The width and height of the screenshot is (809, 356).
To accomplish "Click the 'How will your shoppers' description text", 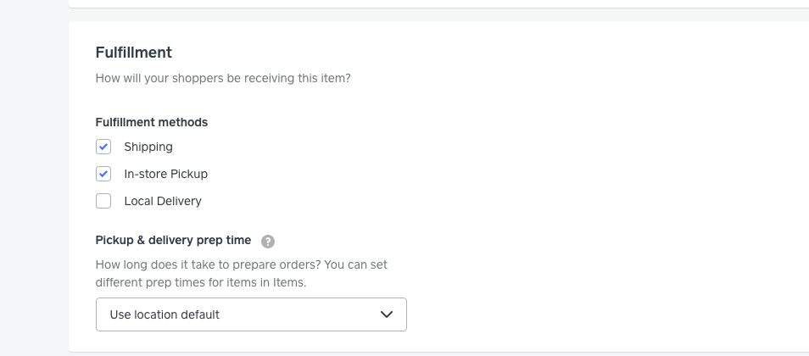I will 223,79.
